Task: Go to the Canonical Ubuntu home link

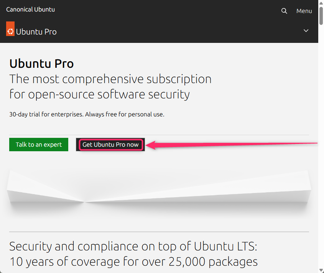Action: click(x=30, y=10)
